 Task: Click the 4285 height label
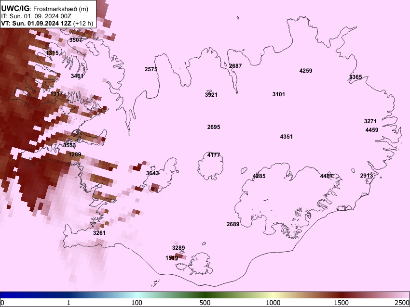(x=259, y=176)
